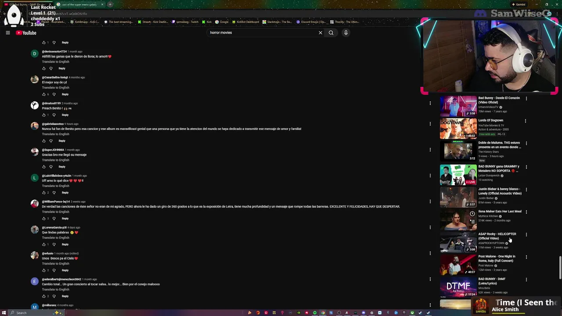
Task: Dislike the 'Que lindas palabras' comment
Action: pyautogui.click(x=54, y=244)
